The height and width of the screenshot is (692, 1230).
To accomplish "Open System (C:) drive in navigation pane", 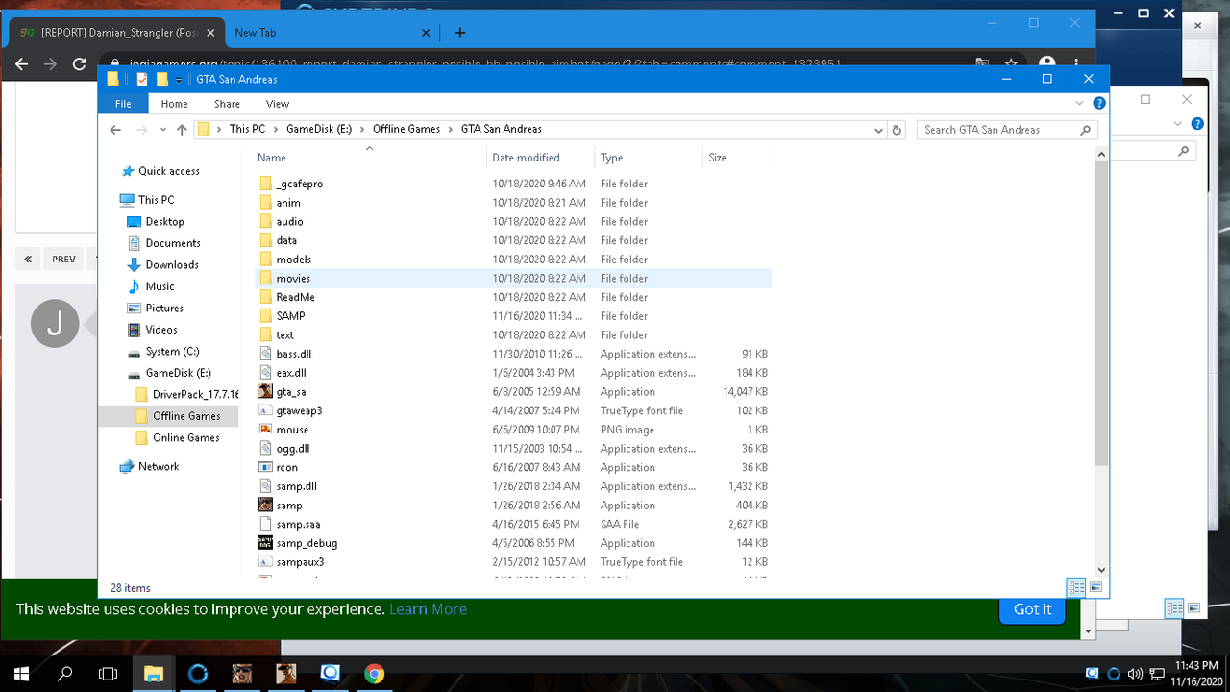I will click(172, 352).
